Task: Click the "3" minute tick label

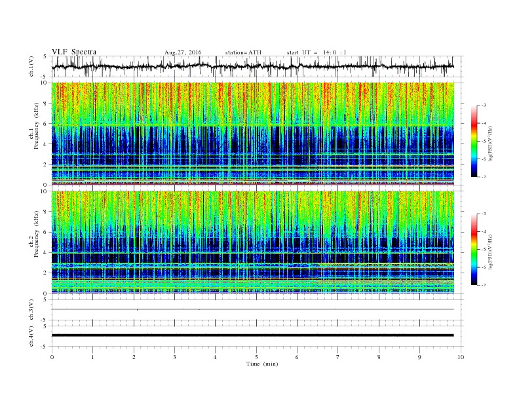Action: tap(174, 357)
